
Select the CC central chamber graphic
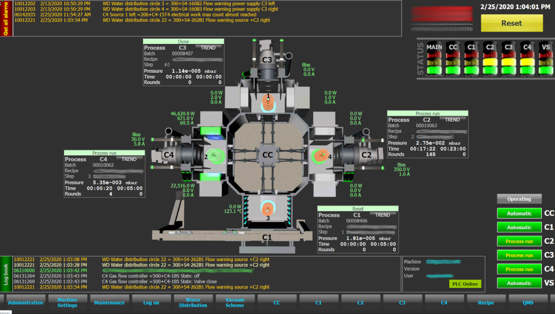tap(267, 155)
